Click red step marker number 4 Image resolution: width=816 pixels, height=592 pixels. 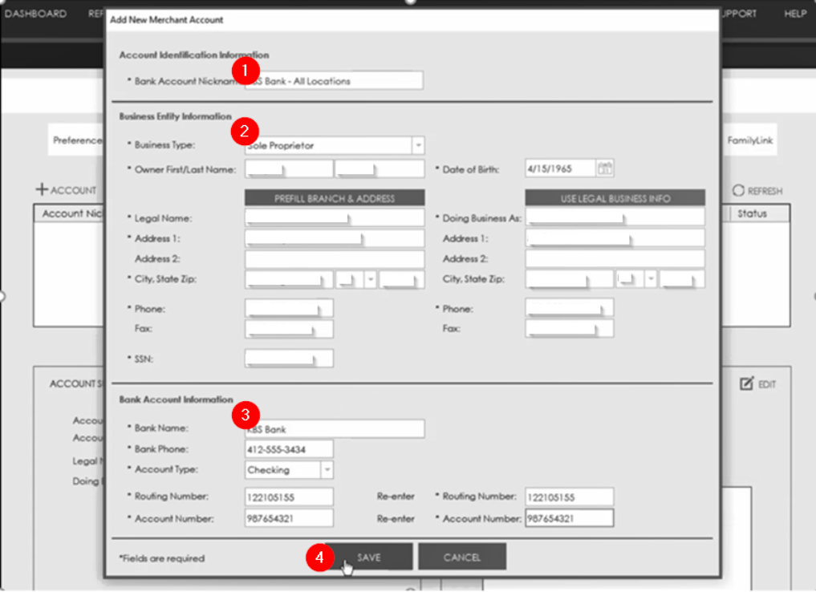(x=319, y=558)
